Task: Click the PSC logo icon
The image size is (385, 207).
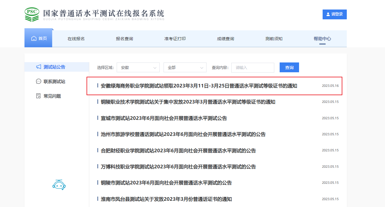Action: pyautogui.click(x=32, y=14)
